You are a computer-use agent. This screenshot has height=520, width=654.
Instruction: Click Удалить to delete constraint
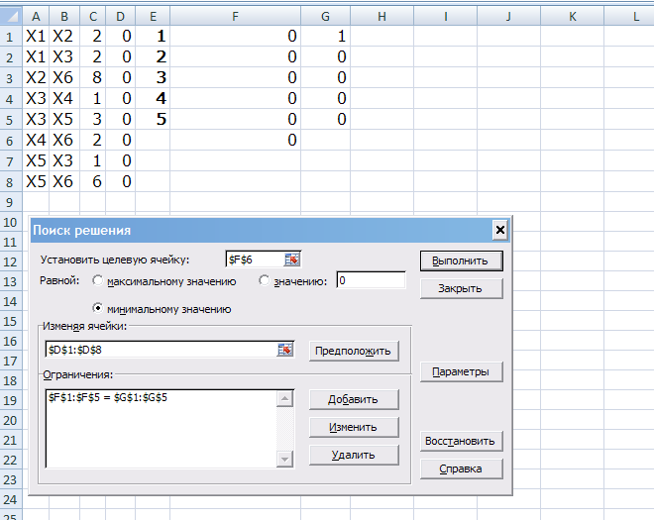[354, 455]
